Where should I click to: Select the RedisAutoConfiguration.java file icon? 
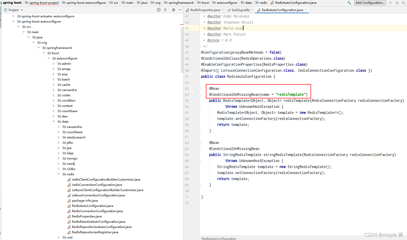click(69, 206)
